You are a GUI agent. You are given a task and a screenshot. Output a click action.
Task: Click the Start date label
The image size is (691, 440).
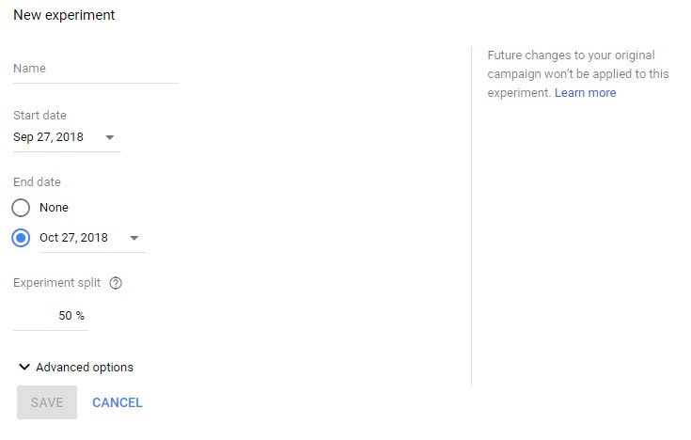(39, 116)
